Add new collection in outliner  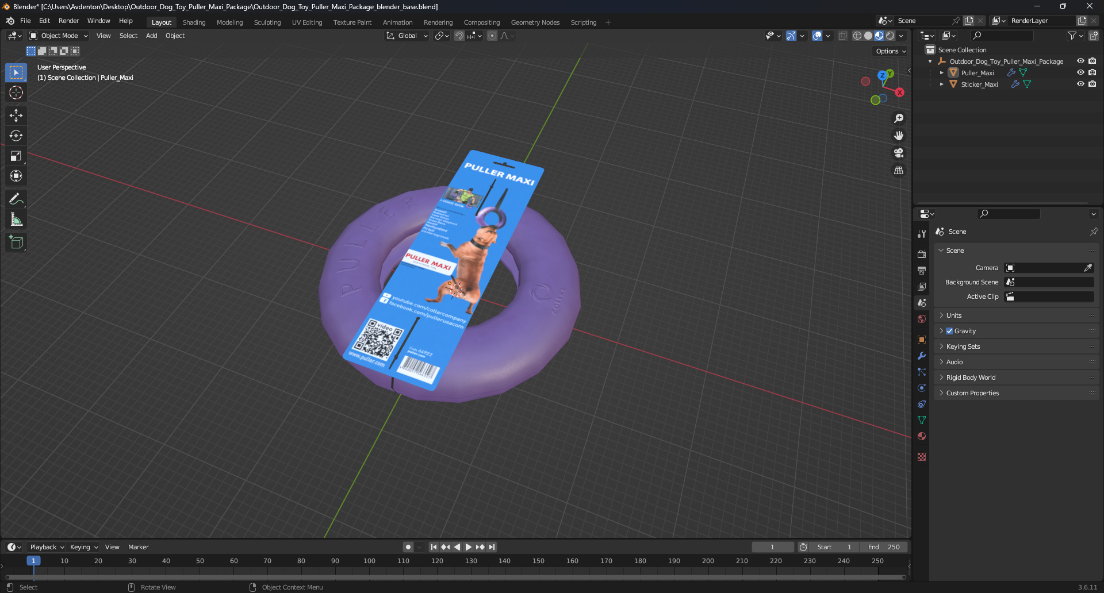click(1094, 36)
